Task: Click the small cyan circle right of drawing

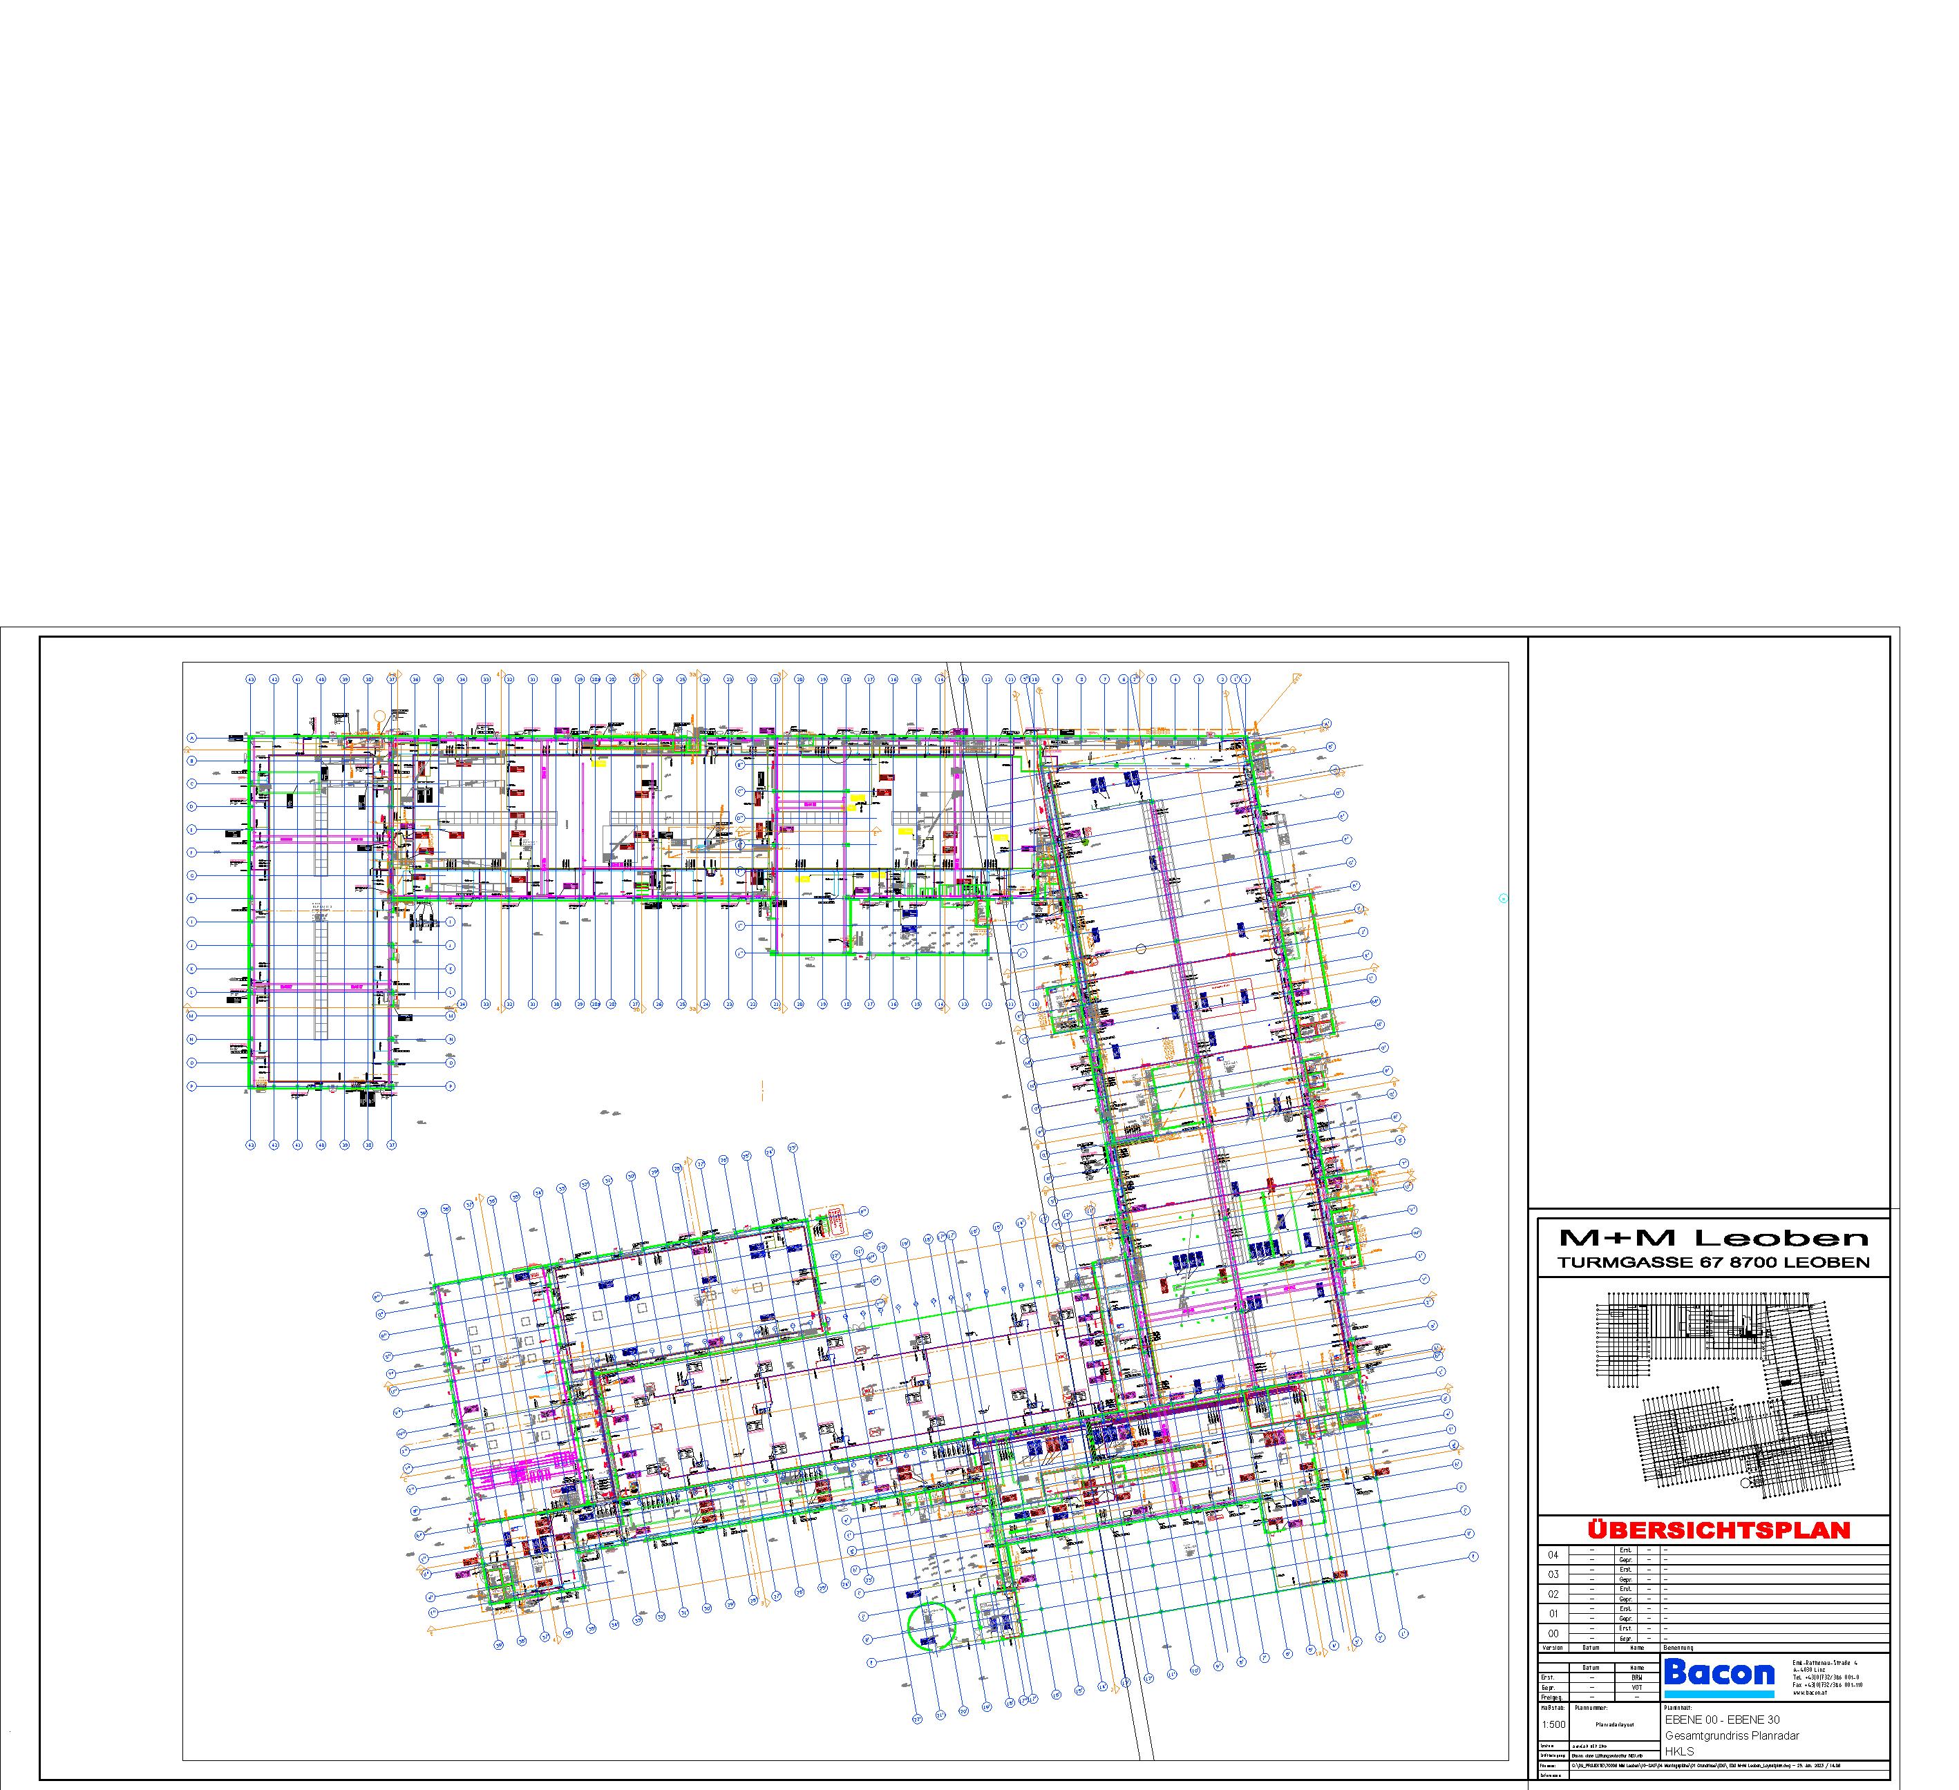Action: click(x=1503, y=899)
